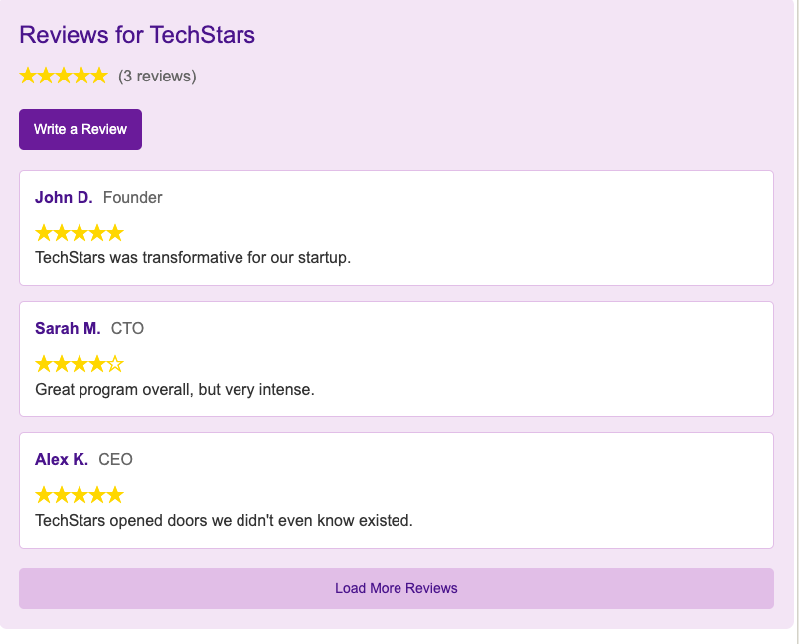This screenshot has height=644, width=799.
Task: Click 'TechStars was transformative for our startup.'
Action: click(193, 257)
